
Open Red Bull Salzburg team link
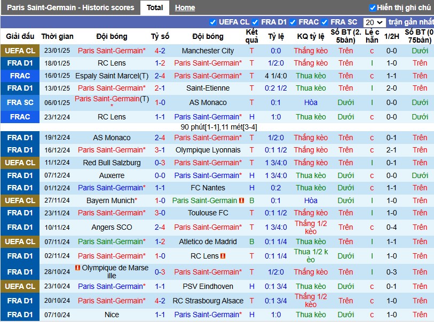point(112,163)
